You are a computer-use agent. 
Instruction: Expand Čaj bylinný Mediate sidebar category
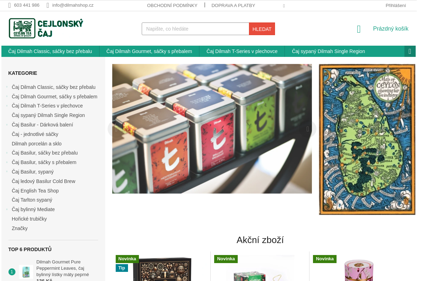point(7,209)
